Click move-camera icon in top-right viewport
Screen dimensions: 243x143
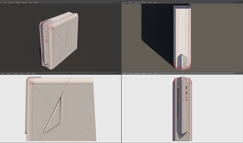coord(235,2)
